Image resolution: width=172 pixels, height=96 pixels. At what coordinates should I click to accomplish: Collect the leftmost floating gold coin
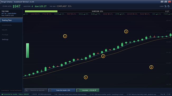click(65, 36)
